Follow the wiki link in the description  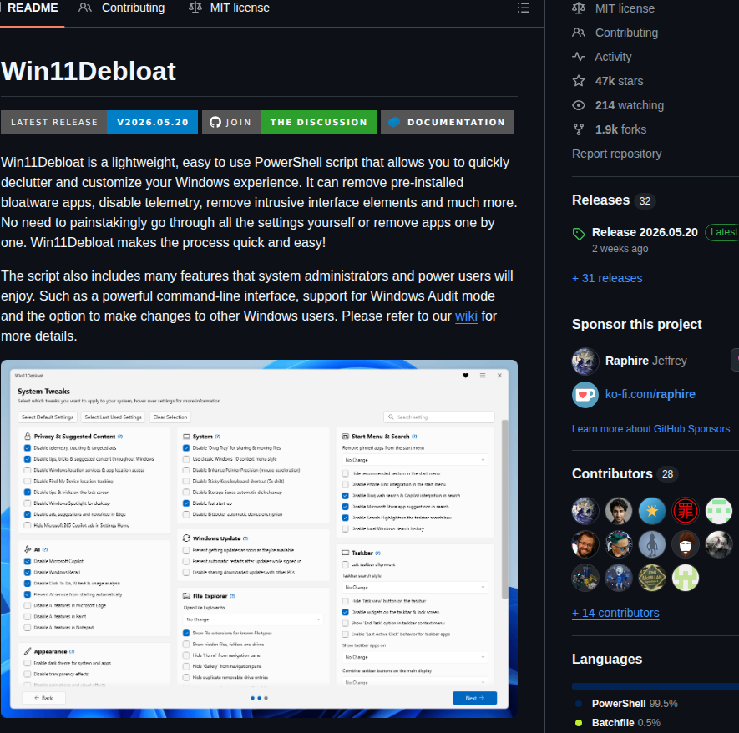coord(466,316)
